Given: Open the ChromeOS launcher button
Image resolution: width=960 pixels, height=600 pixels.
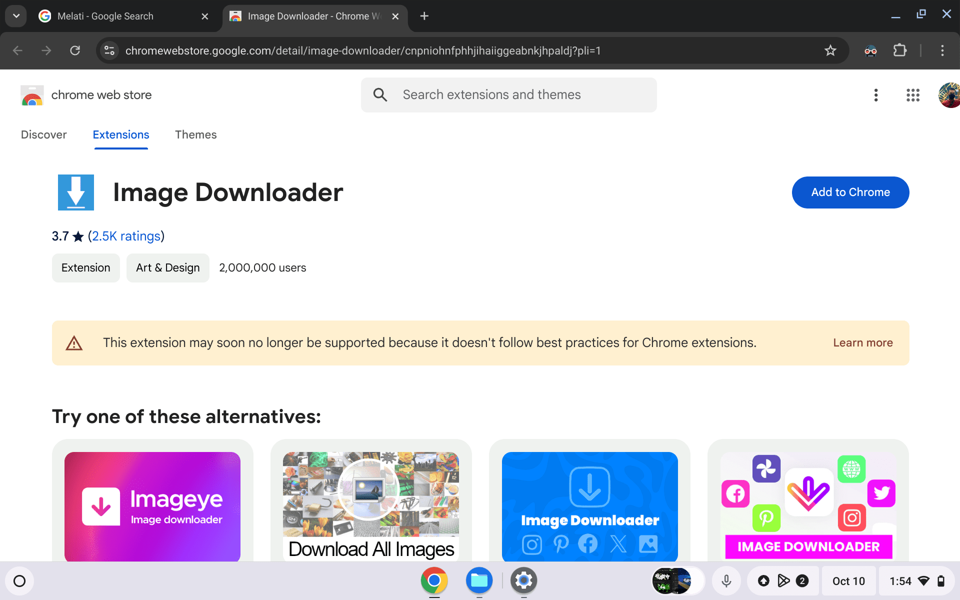Looking at the screenshot, I should 19,581.
